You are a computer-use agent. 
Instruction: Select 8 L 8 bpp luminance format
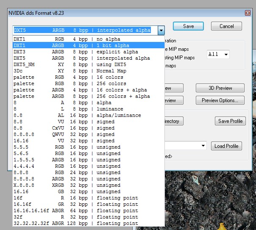pos(89,109)
